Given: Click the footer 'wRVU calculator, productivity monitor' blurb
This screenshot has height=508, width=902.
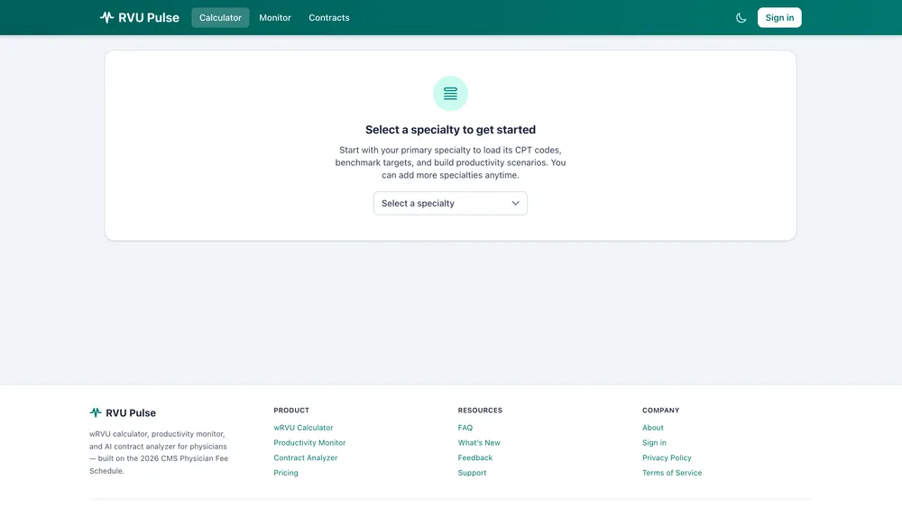Looking at the screenshot, I should pyautogui.click(x=159, y=452).
